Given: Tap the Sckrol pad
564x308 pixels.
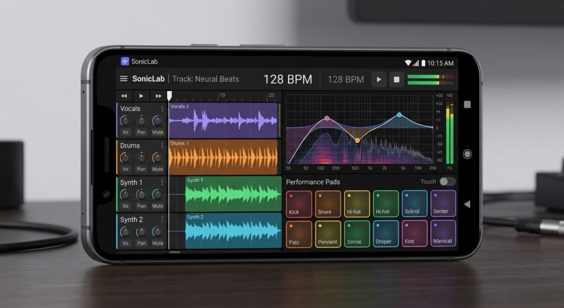Looking at the screenshot, I should [414, 204].
